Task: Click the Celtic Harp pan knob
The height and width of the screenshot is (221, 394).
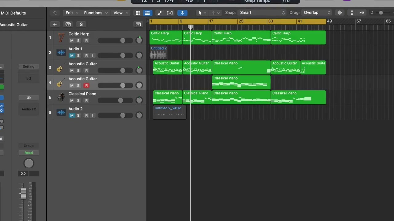Action: click(139, 40)
